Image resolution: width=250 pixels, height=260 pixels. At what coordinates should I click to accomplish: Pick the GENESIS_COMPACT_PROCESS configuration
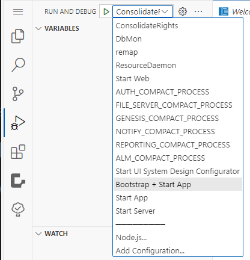coord(178,119)
